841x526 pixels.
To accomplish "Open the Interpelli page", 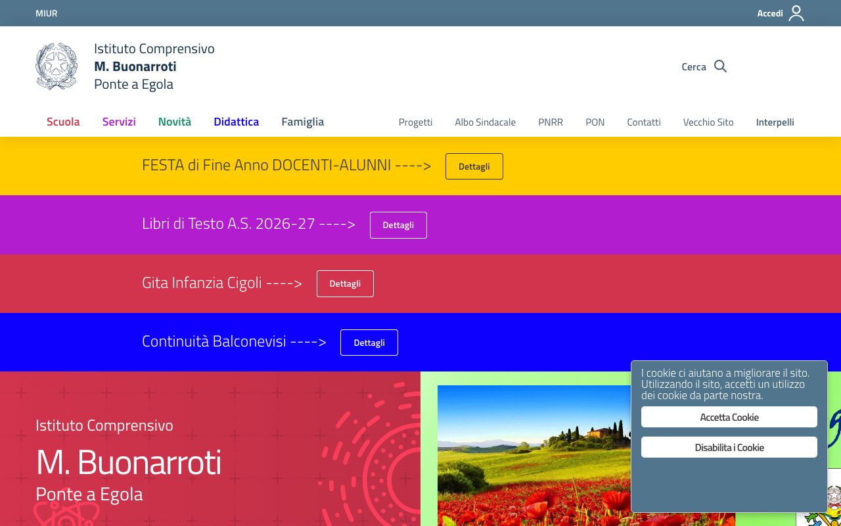I will coord(775,122).
